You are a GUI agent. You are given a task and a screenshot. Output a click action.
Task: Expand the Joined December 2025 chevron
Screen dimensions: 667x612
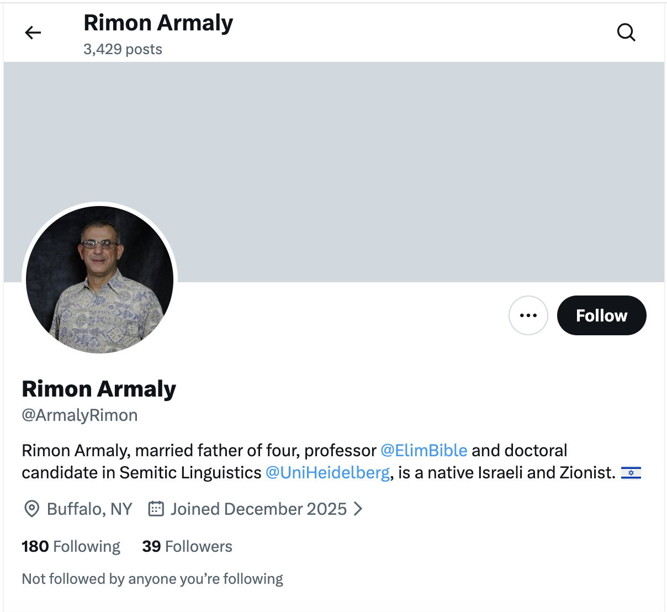click(x=358, y=509)
